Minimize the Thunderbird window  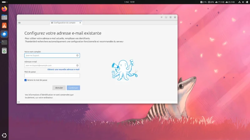point(166,17)
